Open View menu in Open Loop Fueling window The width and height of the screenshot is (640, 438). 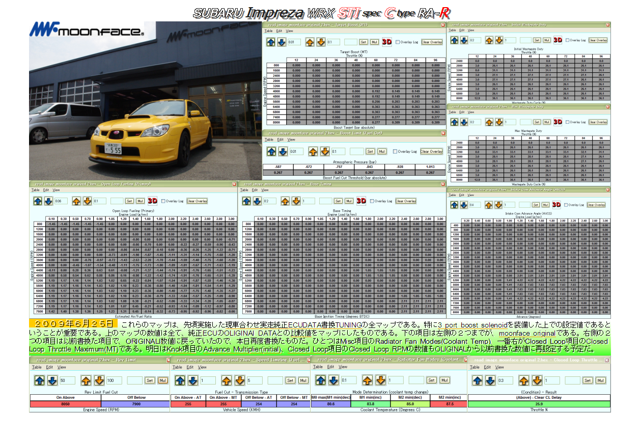pos(56,190)
